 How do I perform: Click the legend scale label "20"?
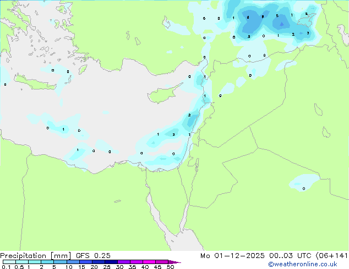pyautogui.click(x=94, y=267)
